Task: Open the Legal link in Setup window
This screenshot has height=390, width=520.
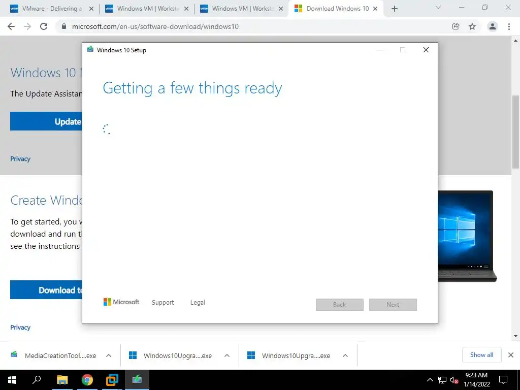Action: click(198, 303)
